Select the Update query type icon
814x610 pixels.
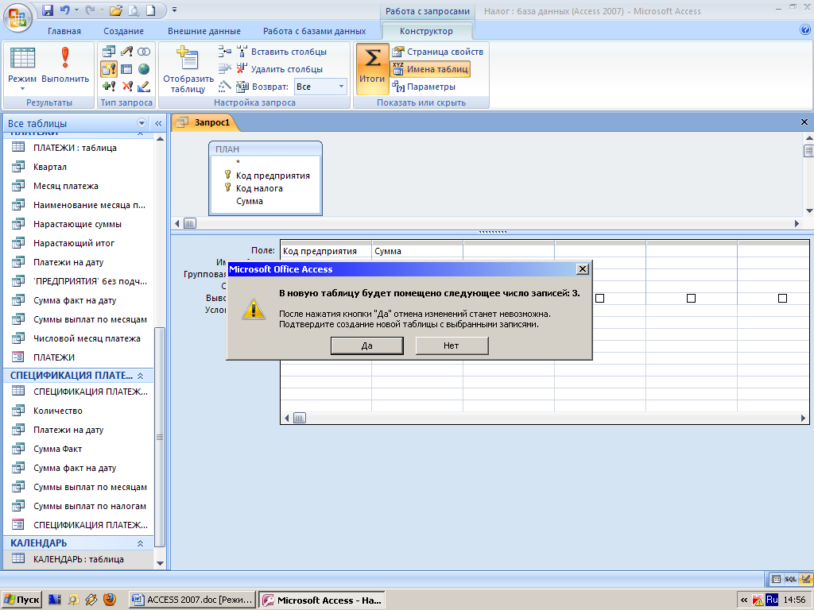126,52
